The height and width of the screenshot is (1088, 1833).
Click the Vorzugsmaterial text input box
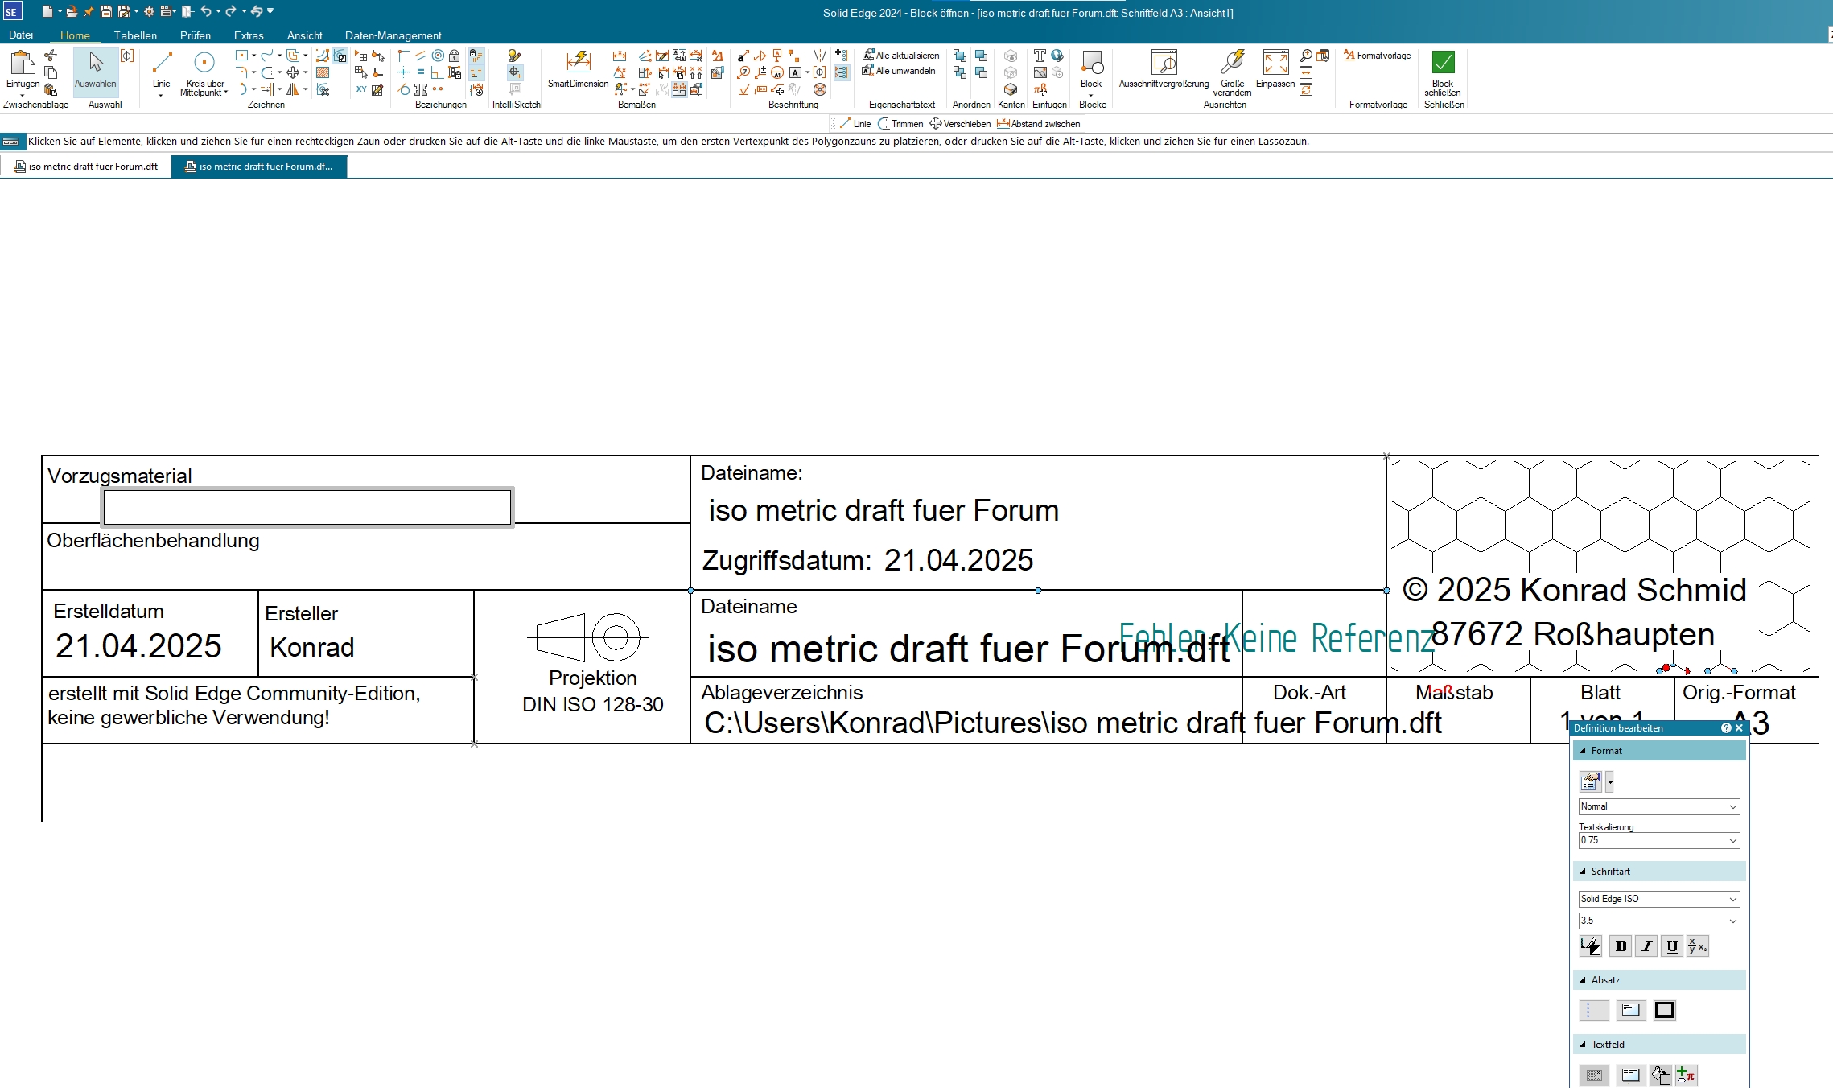pos(307,507)
